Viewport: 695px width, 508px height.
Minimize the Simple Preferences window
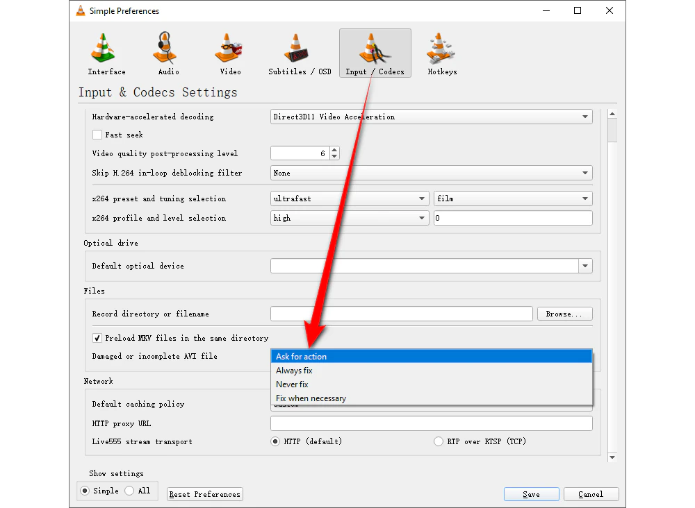(546, 10)
